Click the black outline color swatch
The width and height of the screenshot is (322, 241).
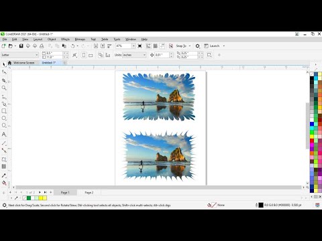(261, 205)
